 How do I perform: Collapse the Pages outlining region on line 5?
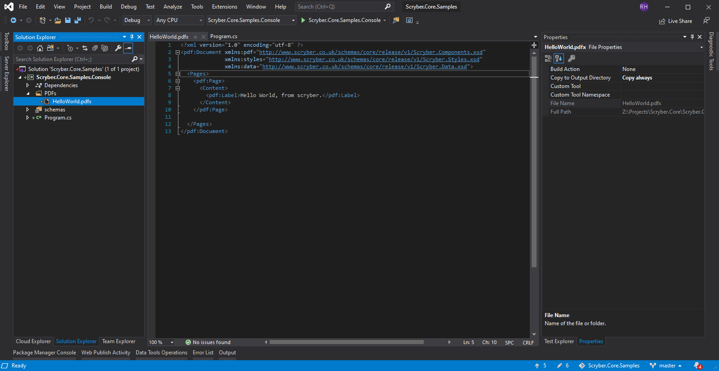click(178, 74)
